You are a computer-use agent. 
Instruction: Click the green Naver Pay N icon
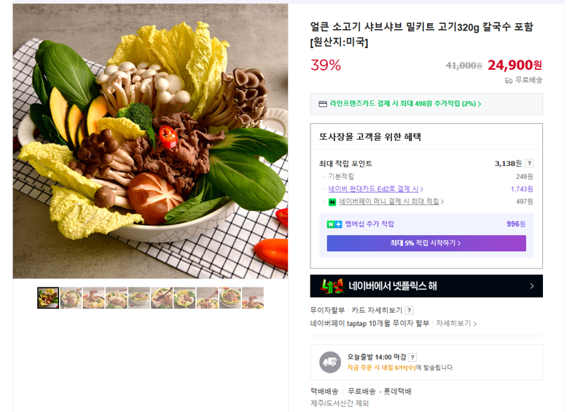(332, 202)
